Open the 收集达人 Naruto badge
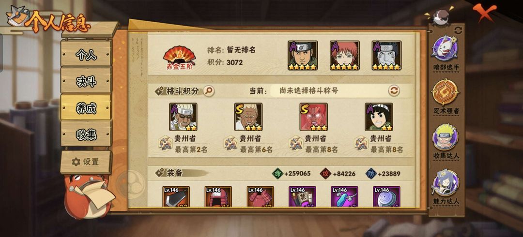This screenshot has width=523, height=237. pos(446,137)
